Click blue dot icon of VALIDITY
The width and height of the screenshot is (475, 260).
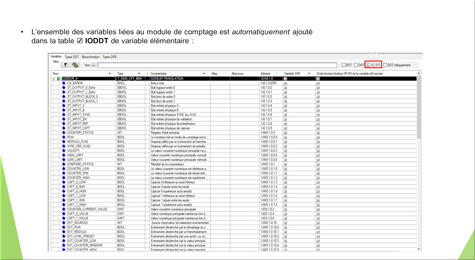click(x=64, y=151)
